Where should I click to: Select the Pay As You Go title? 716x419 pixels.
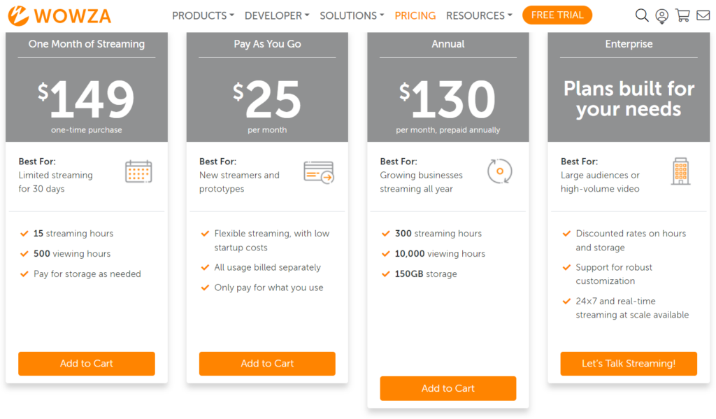tap(267, 44)
